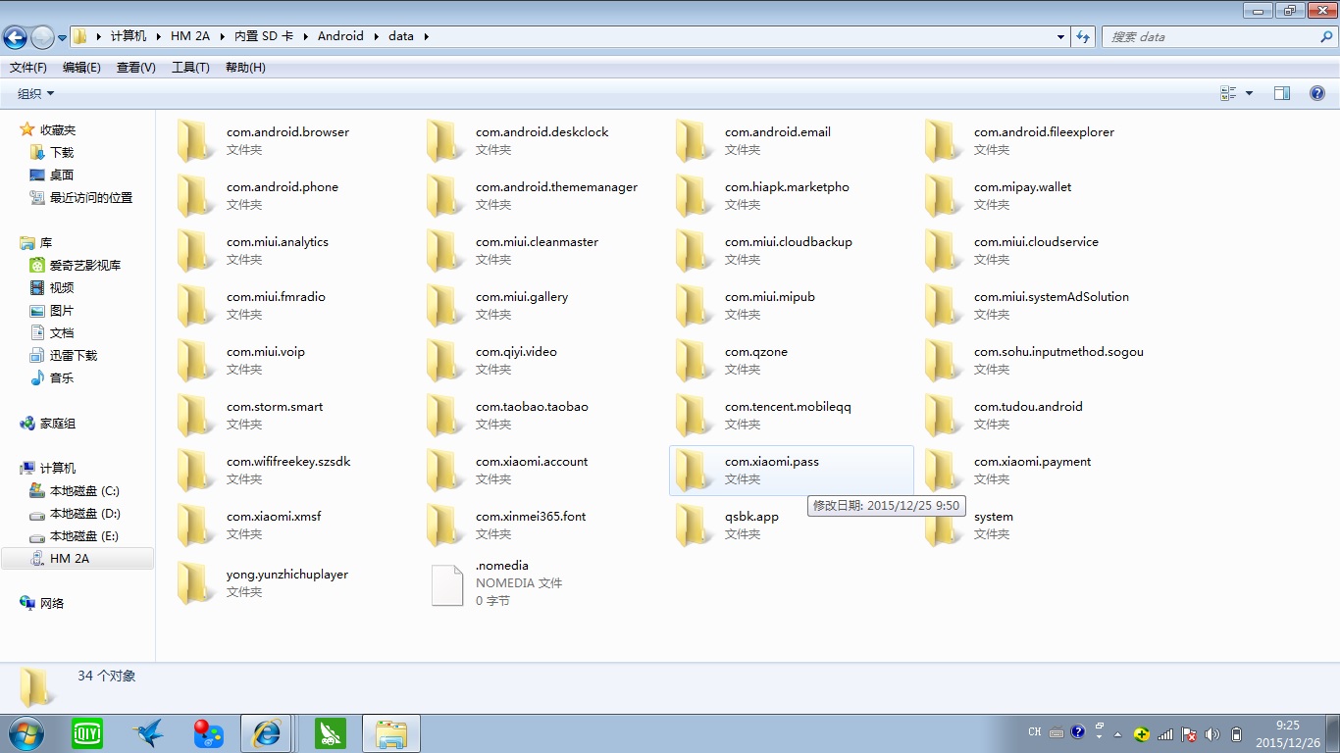
Task: Open the address bar history dropdown
Action: pyautogui.click(x=1060, y=36)
